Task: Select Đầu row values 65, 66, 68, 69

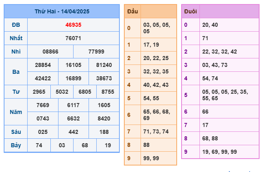Action: point(156,115)
